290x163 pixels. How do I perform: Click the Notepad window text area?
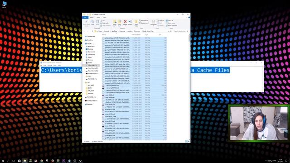coord(152,79)
